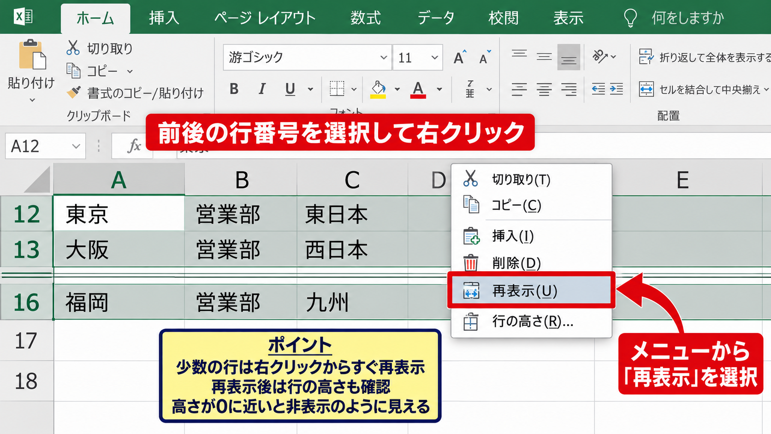Align text to bottom of cell
Image resolution: width=771 pixels, height=434 pixels.
click(569, 57)
